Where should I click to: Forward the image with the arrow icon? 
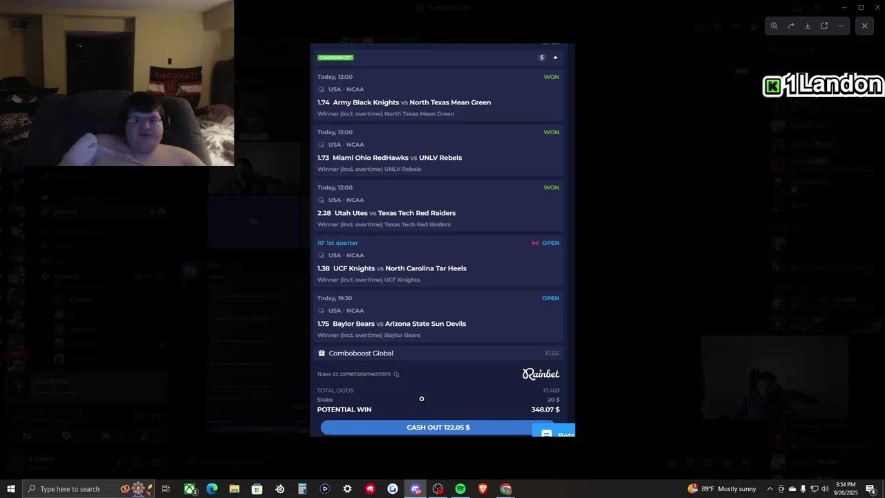point(791,26)
